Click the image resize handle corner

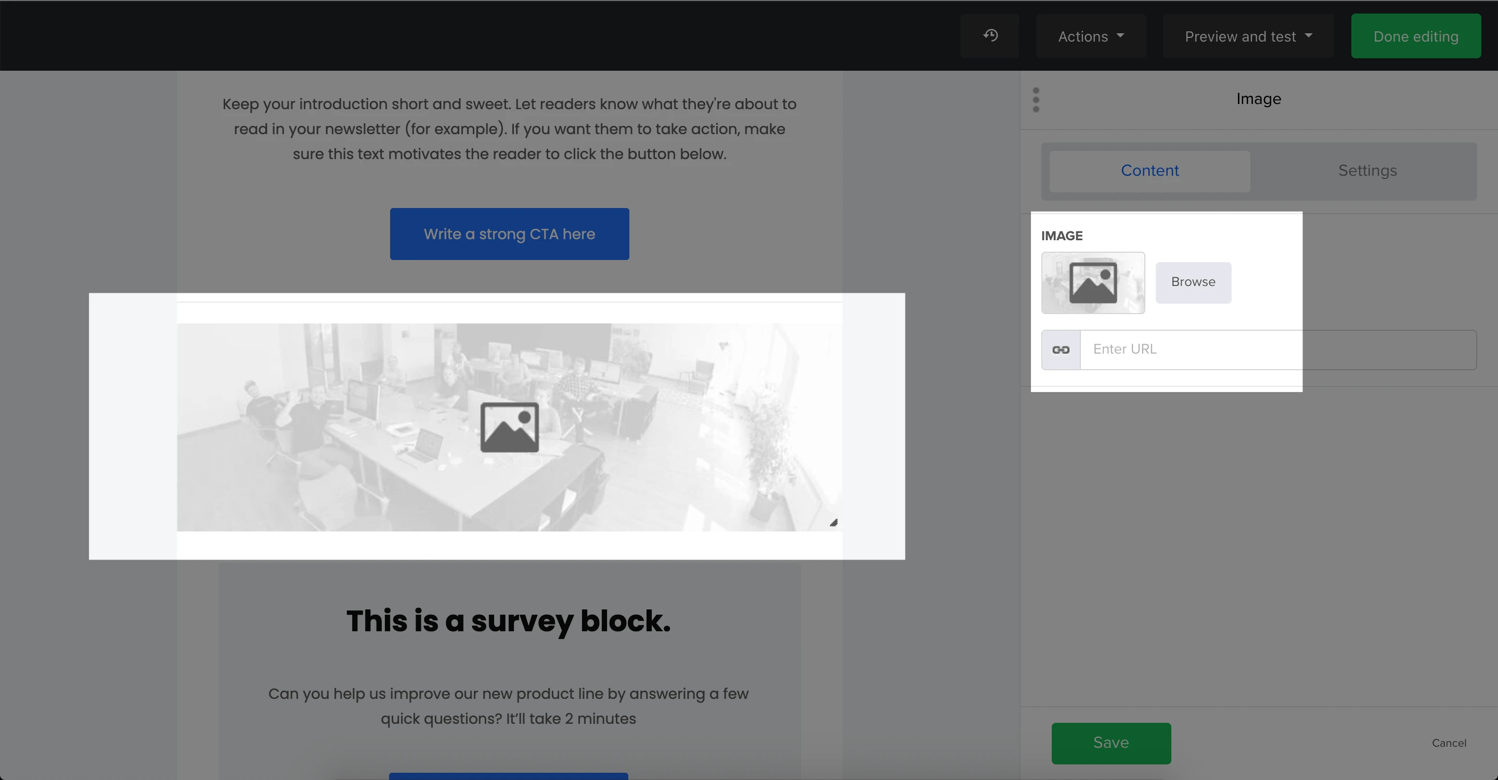coord(833,523)
